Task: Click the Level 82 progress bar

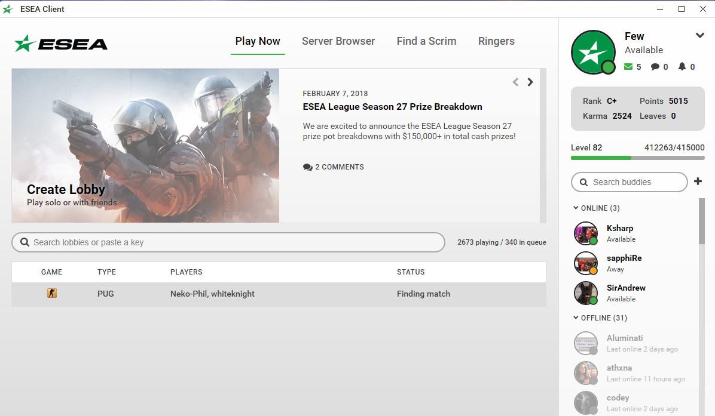Action: (x=637, y=158)
